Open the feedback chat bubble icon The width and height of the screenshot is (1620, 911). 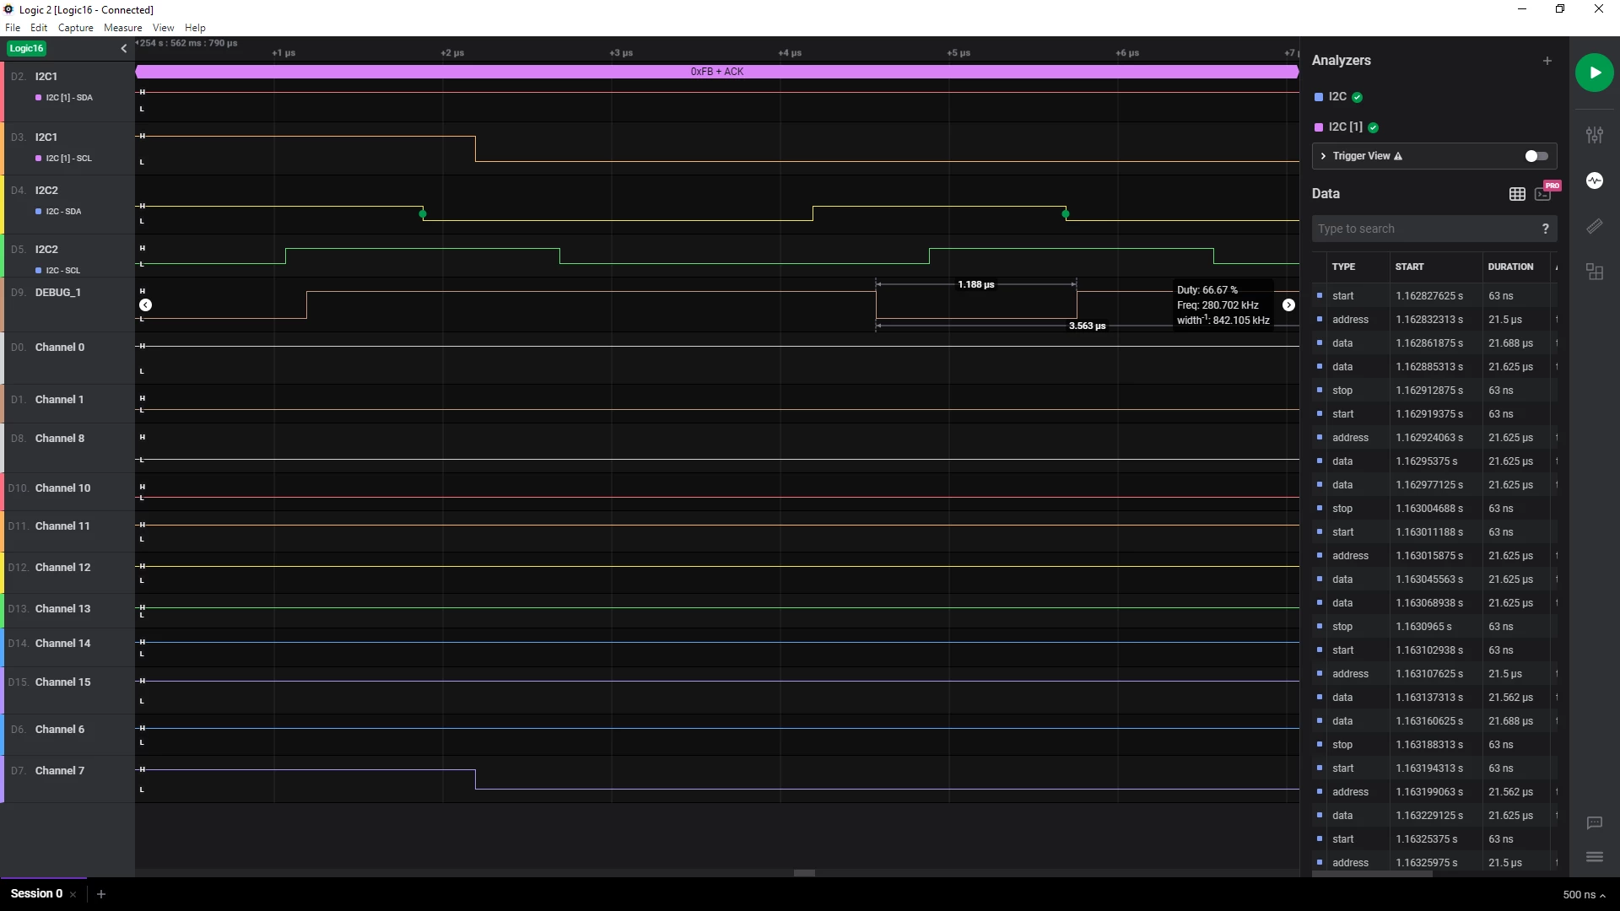[x=1594, y=823]
